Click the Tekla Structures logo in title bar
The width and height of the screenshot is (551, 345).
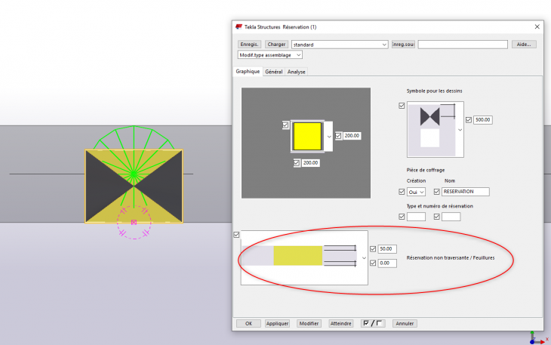click(239, 26)
